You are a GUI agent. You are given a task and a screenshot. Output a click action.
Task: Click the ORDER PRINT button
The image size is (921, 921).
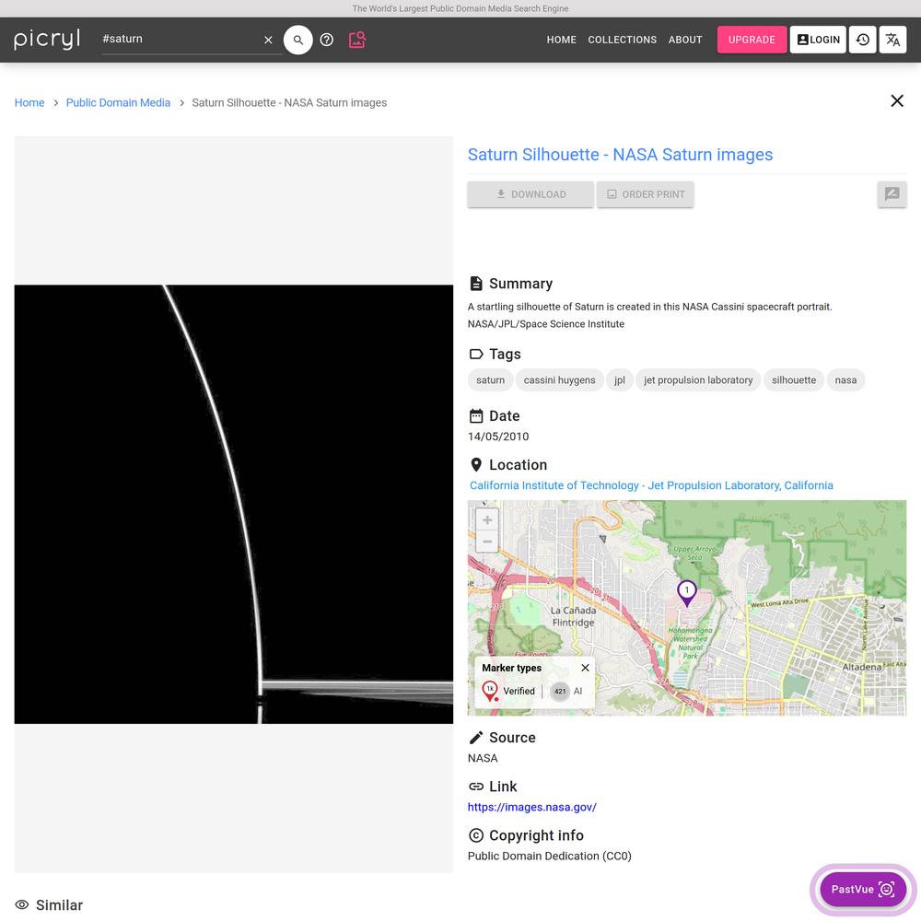[x=645, y=194]
